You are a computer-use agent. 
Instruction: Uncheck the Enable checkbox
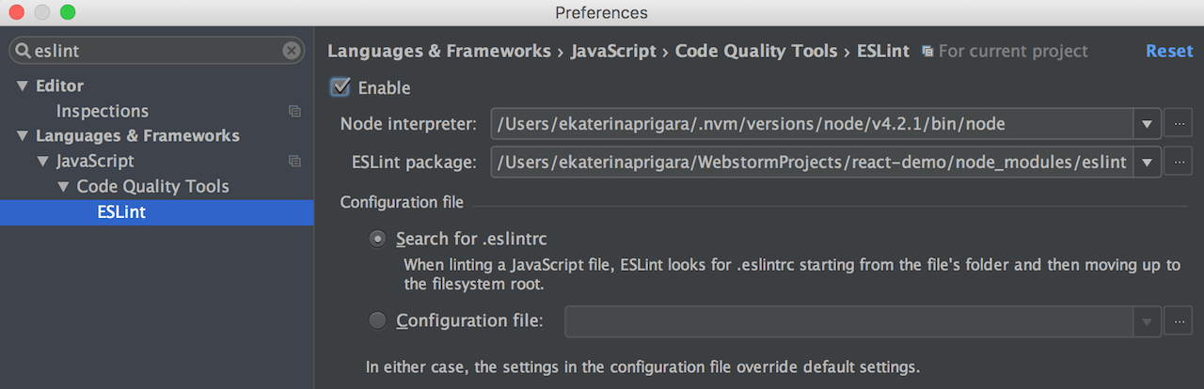[341, 87]
